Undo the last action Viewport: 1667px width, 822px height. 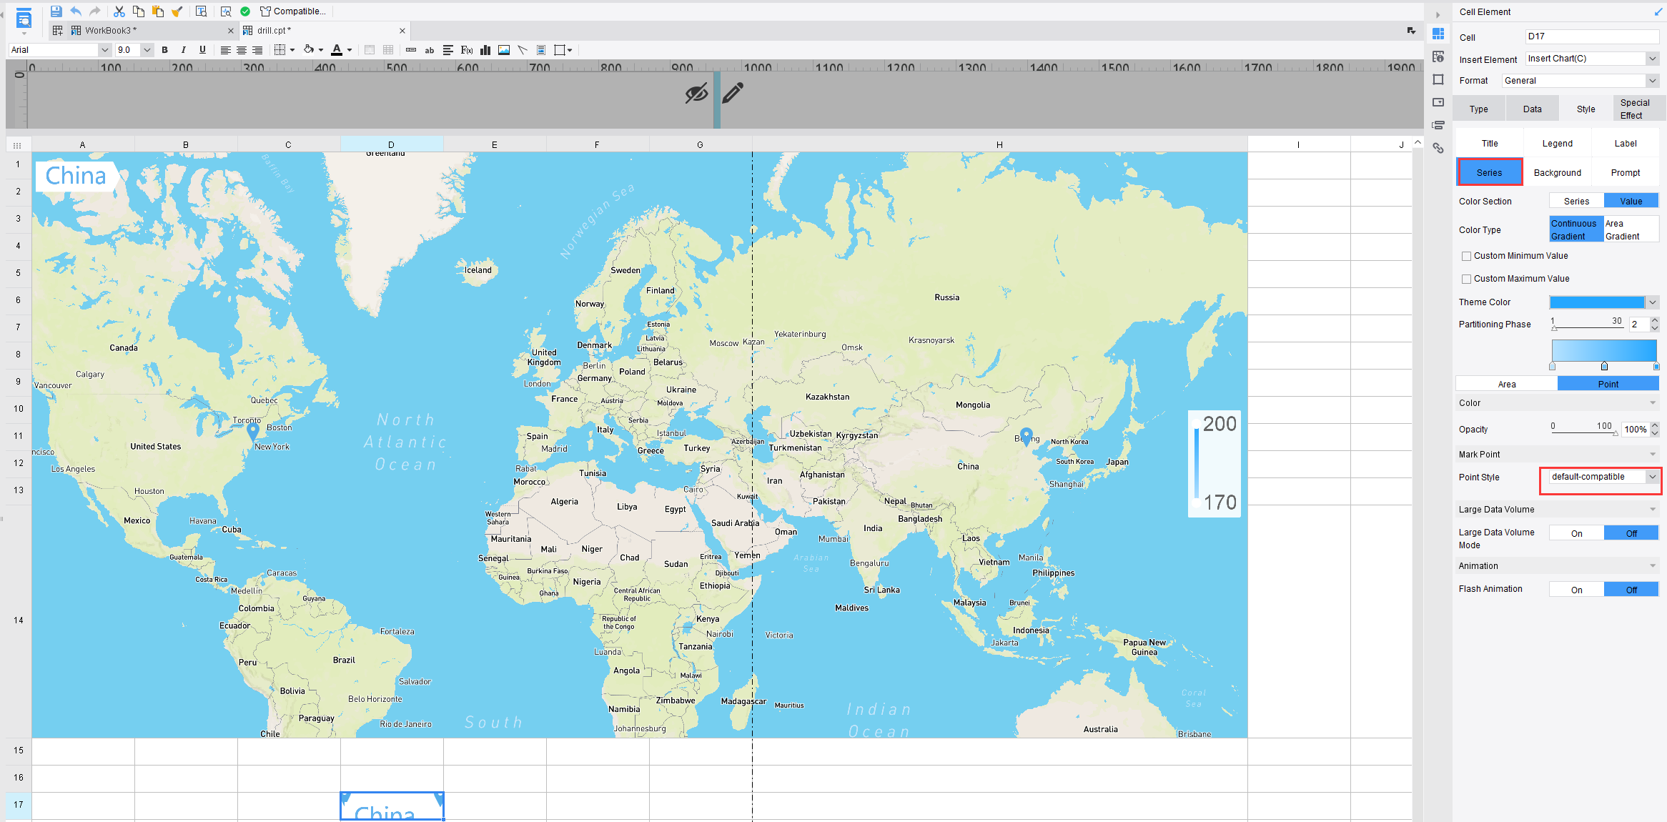click(x=76, y=11)
